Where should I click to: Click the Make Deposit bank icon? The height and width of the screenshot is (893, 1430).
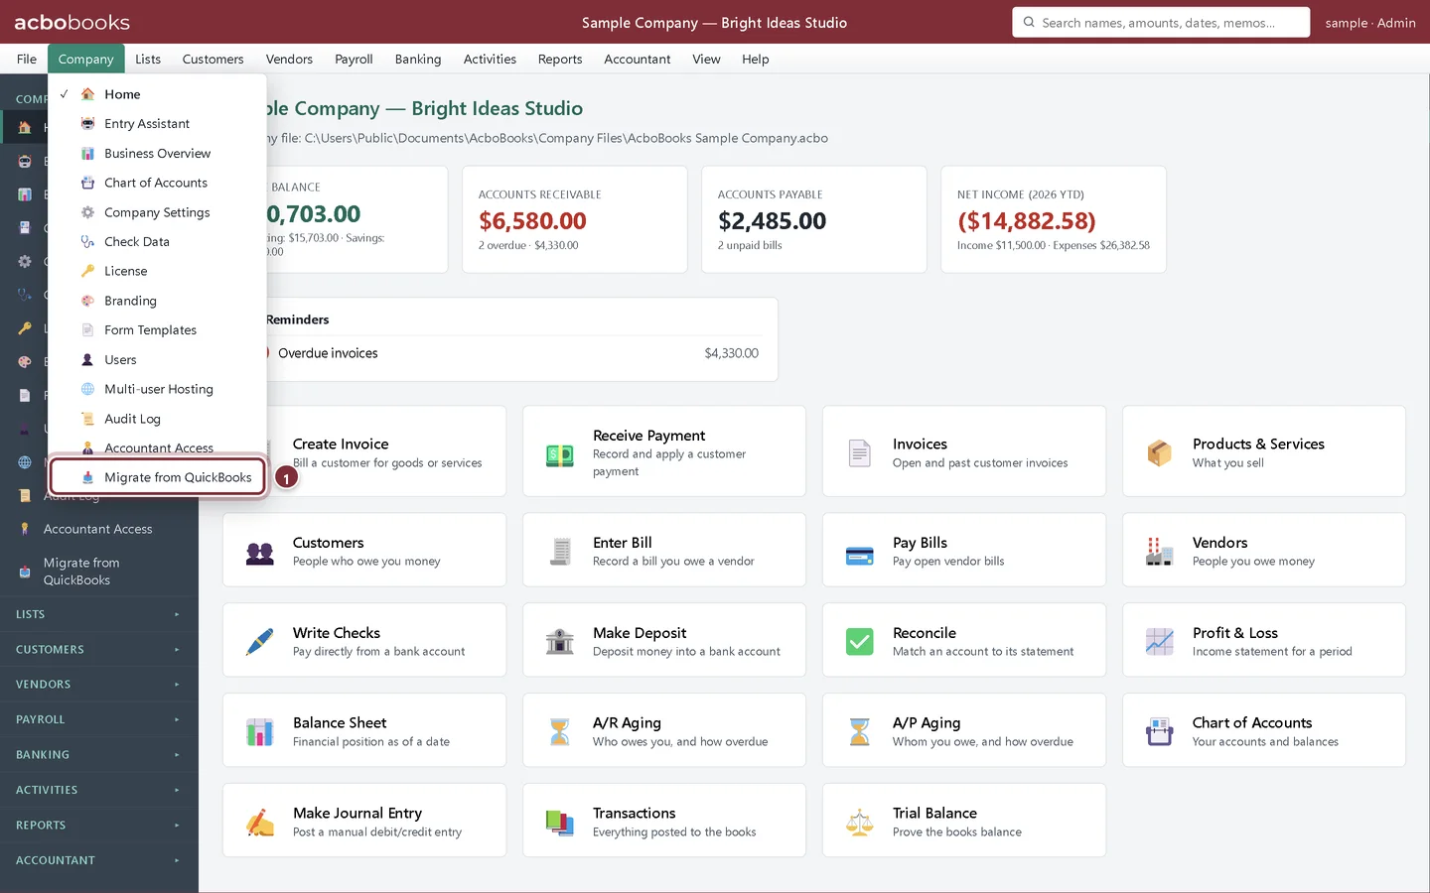tap(560, 642)
